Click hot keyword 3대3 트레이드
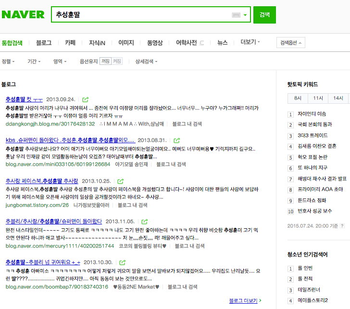Image resolution: width=350 pixels, height=309 pixels. click(312, 136)
